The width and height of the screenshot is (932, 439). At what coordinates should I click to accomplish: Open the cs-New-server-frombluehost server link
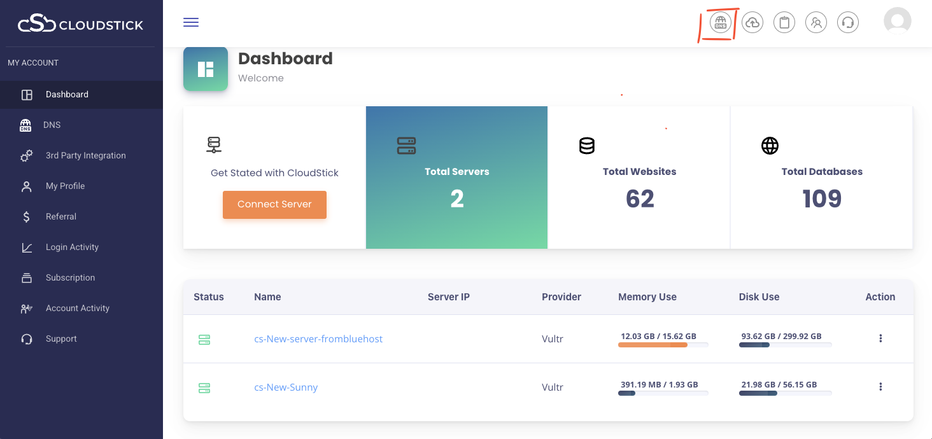click(318, 338)
